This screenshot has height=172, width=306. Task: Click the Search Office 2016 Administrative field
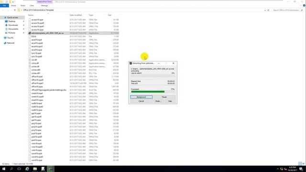pos(287,10)
